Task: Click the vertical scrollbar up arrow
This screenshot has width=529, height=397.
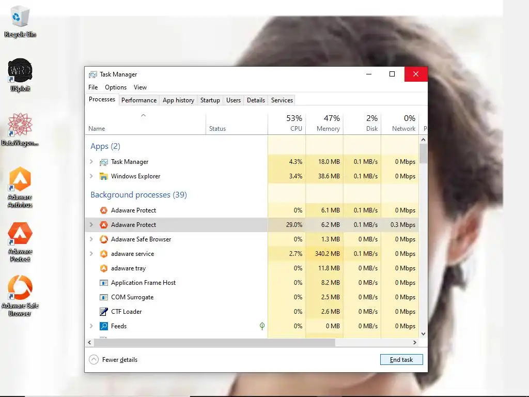Action: tap(424, 140)
